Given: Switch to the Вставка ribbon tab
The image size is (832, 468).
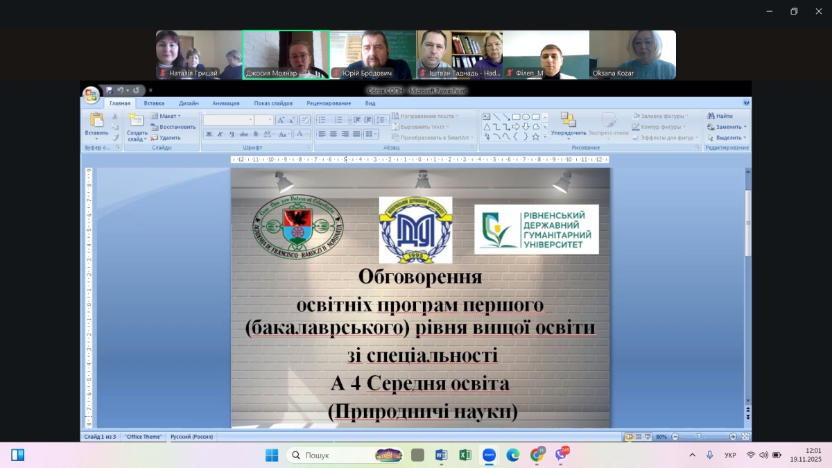Looking at the screenshot, I should [x=154, y=103].
